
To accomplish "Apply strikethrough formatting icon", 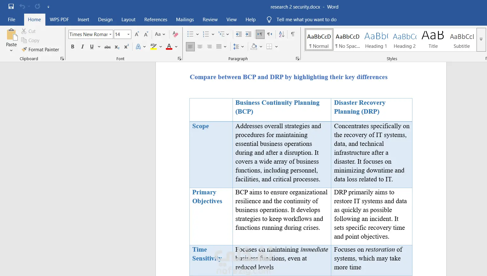I will pyautogui.click(x=108, y=47).
